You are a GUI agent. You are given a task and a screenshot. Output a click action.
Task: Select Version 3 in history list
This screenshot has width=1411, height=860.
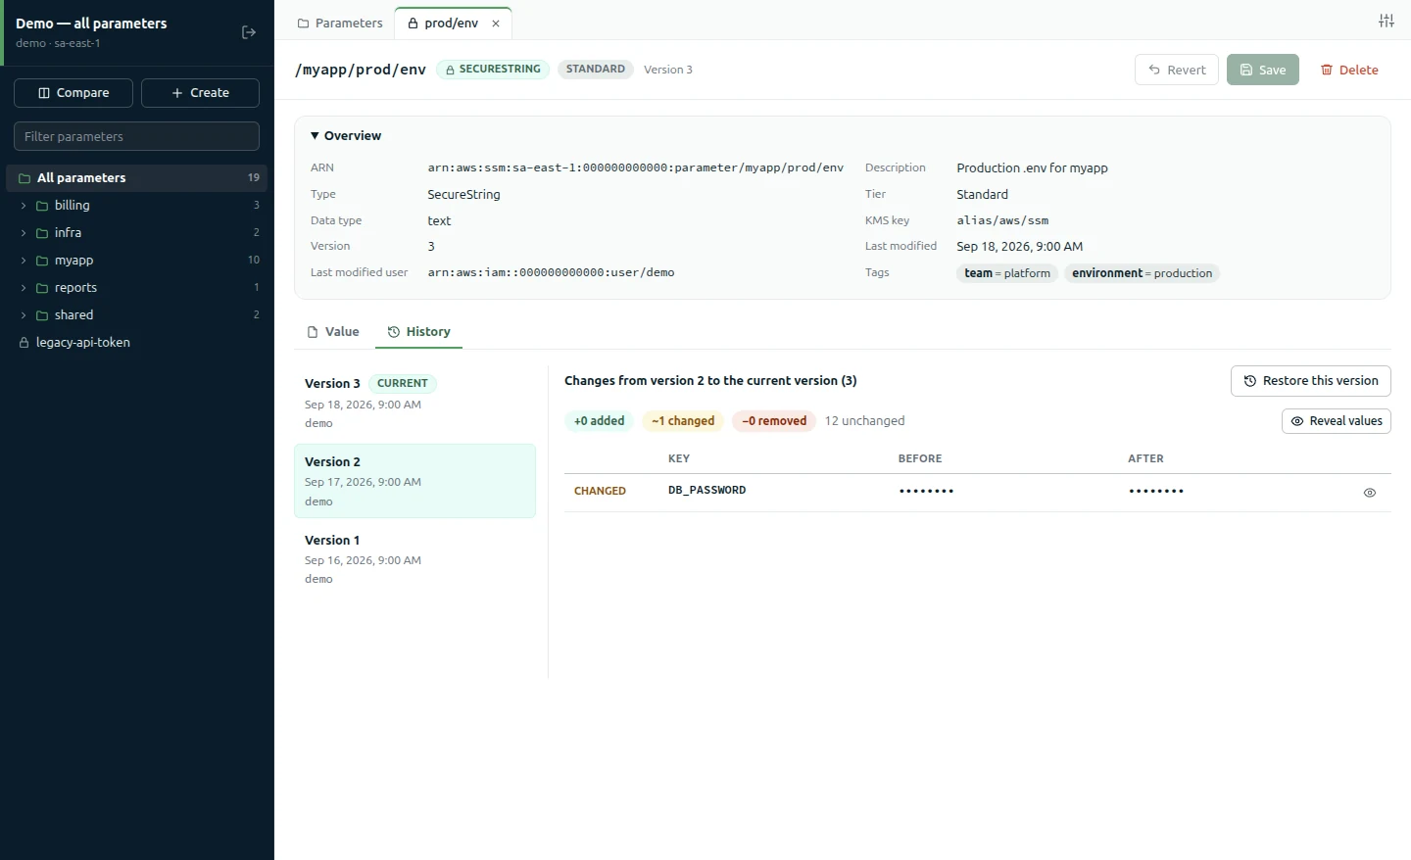pos(414,403)
